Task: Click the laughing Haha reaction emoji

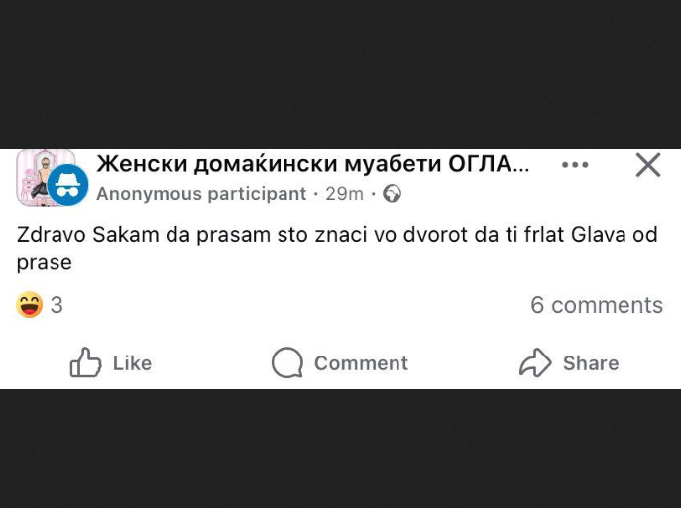Action: 30,305
